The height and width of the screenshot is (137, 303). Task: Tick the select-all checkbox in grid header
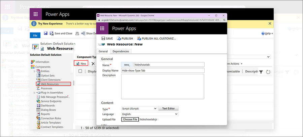(80, 71)
